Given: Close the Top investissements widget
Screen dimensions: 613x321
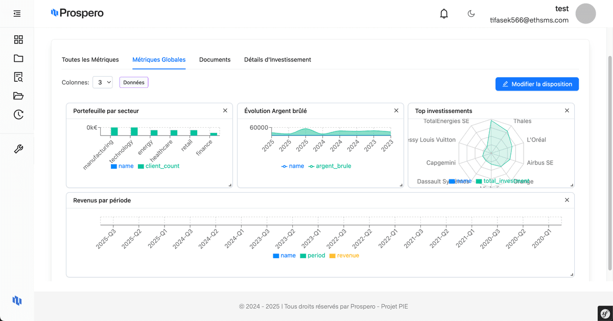Looking at the screenshot, I should (x=567, y=110).
